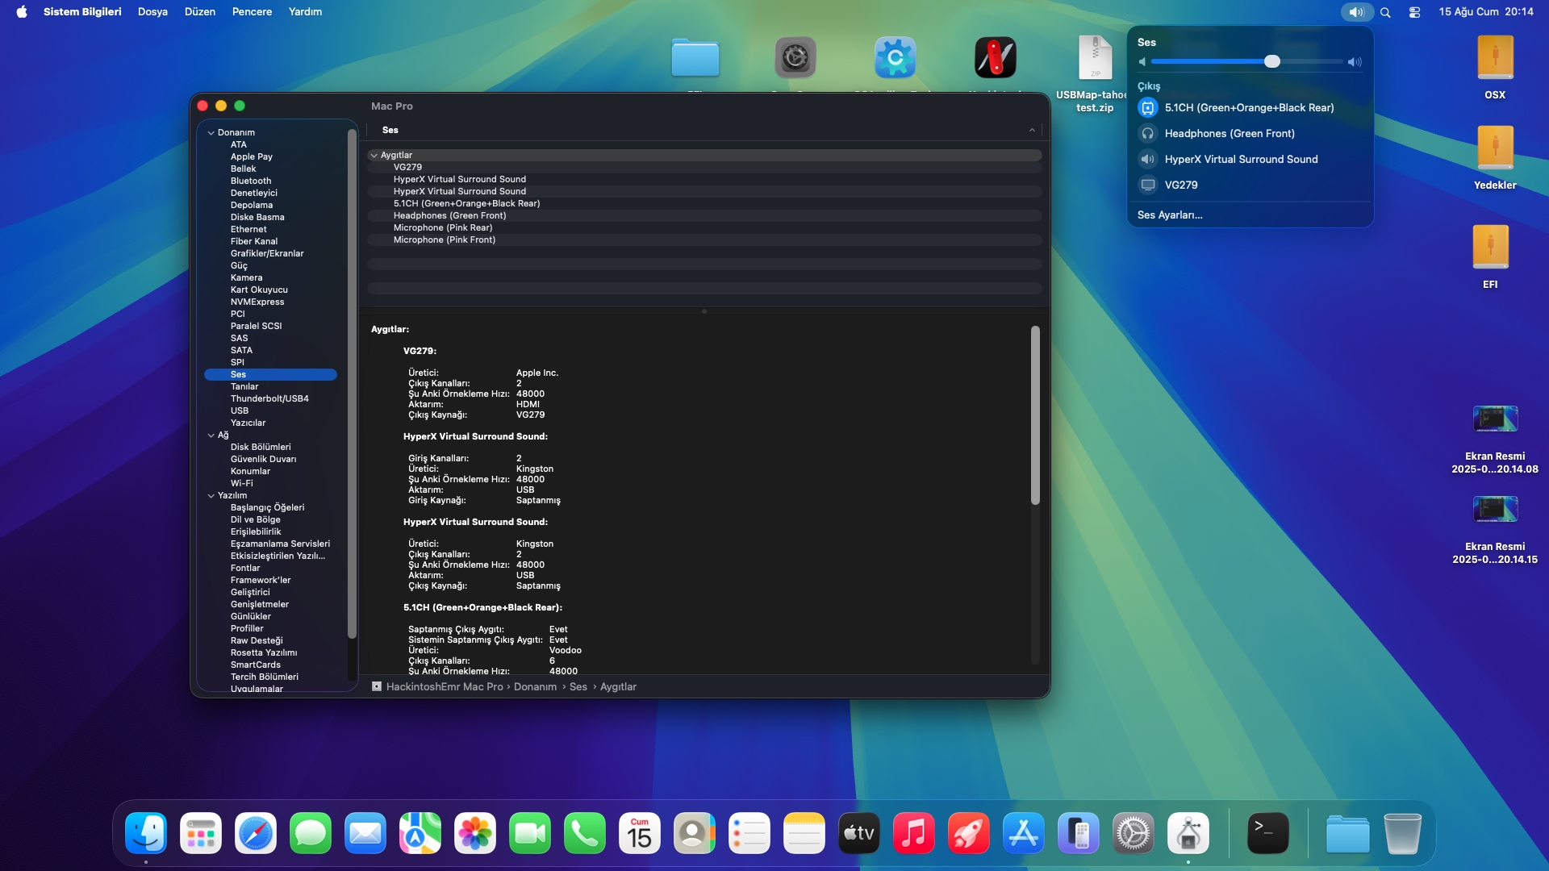The height and width of the screenshot is (871, 1549).
Task: Open Control Center in menu bar
Action: point(1413,12)
